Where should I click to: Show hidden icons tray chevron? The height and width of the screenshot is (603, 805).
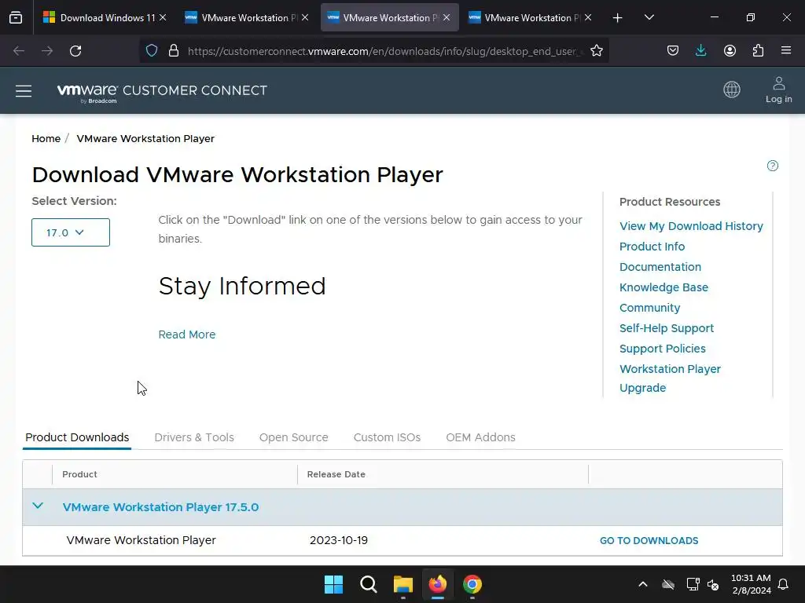click(643, 584)
